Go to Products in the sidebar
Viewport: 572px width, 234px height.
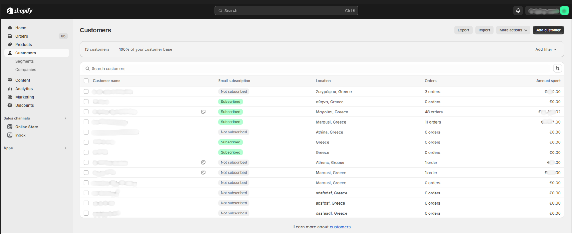[24, 44]
